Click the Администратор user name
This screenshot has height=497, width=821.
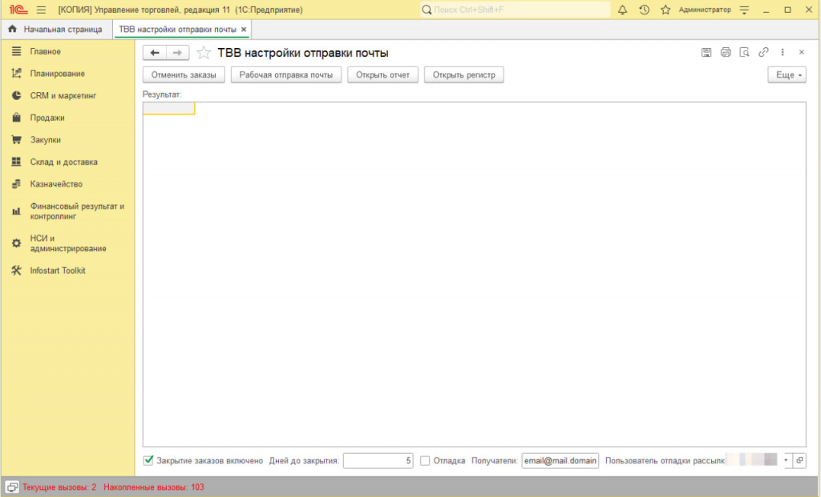tap(705, 10)
